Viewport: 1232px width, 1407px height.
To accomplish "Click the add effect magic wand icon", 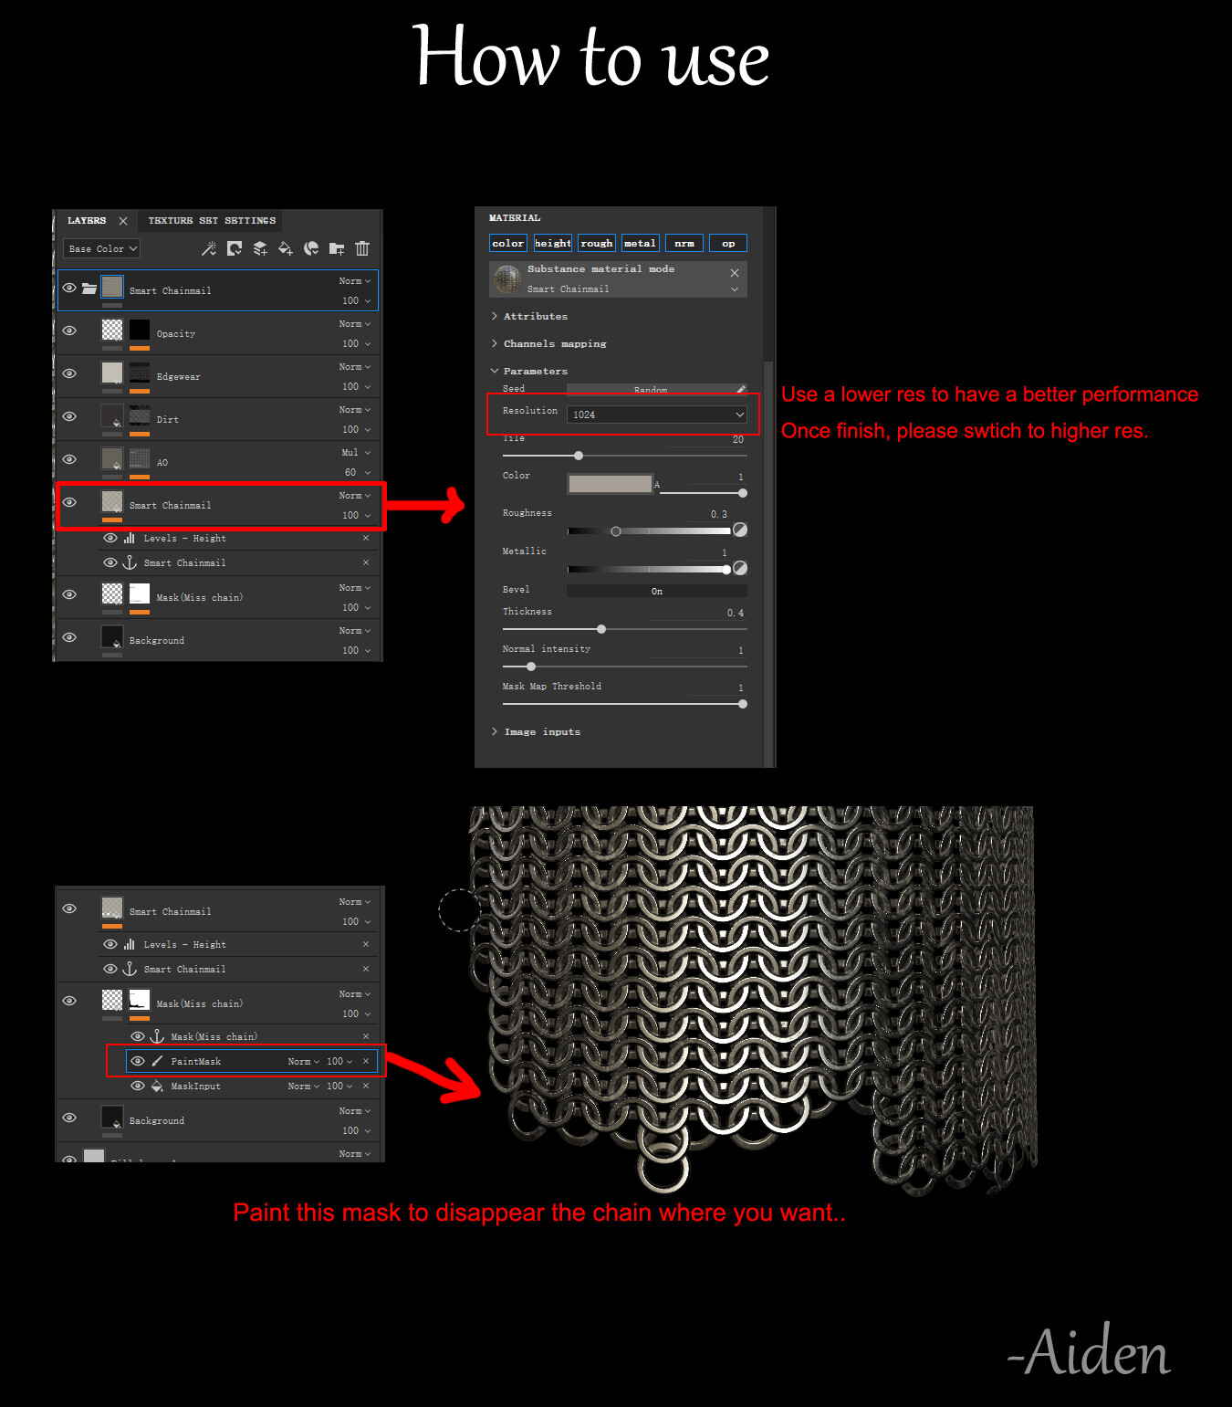I will (x=209, y=248).
